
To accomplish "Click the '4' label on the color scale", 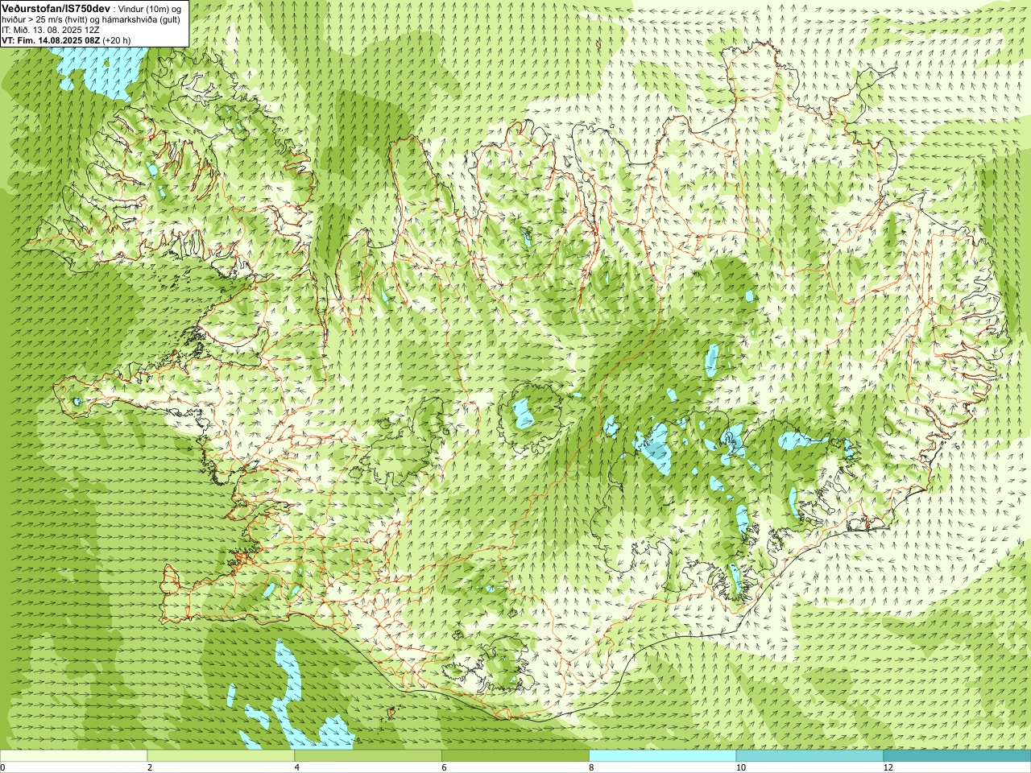I will click(x=297, y=767).
